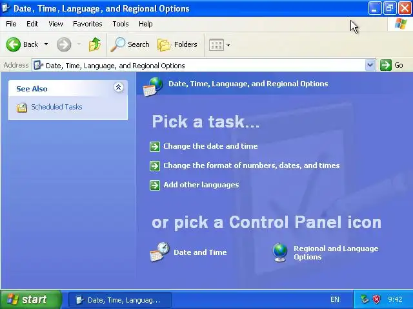Restore down the window
This screenshot has height=309, width=413.
[390, 8]
